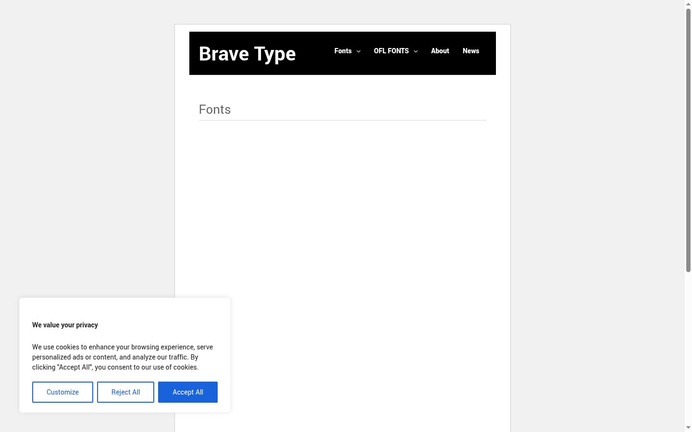Click the scrollbar down arrow

tap(688, 428)
